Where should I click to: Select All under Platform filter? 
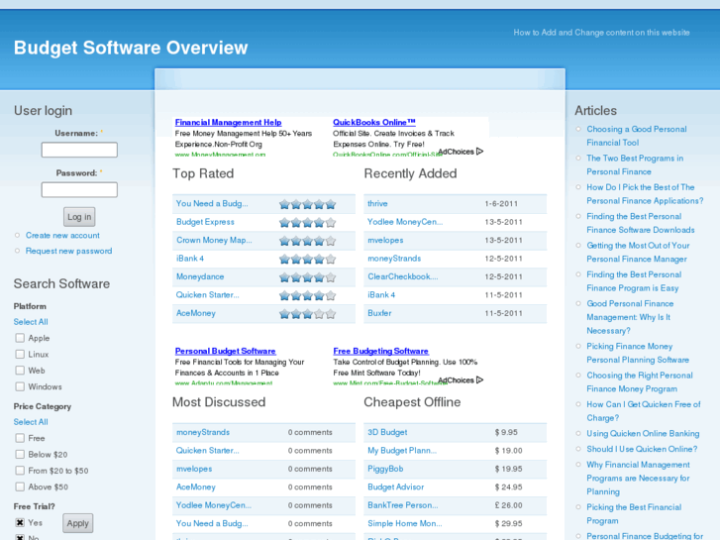(x=31, y=322)
